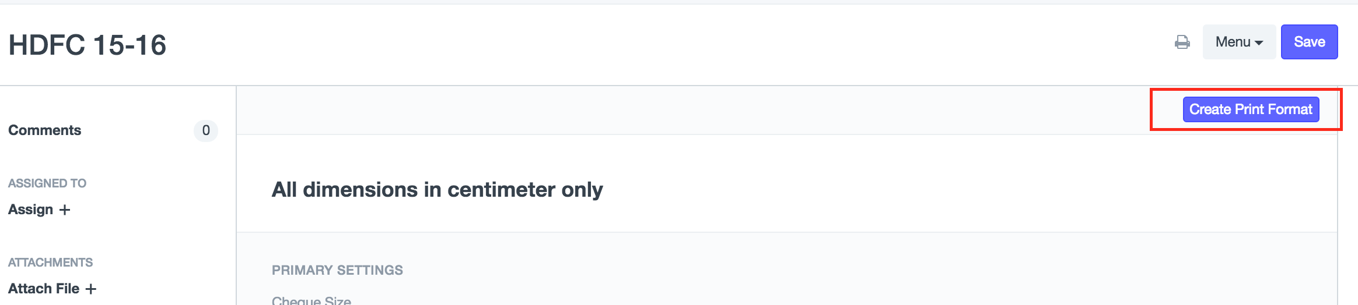This screenshot has width=1358, height=305.
Task: Click the caret arrow on Menu
Action: coord(1259,43)
